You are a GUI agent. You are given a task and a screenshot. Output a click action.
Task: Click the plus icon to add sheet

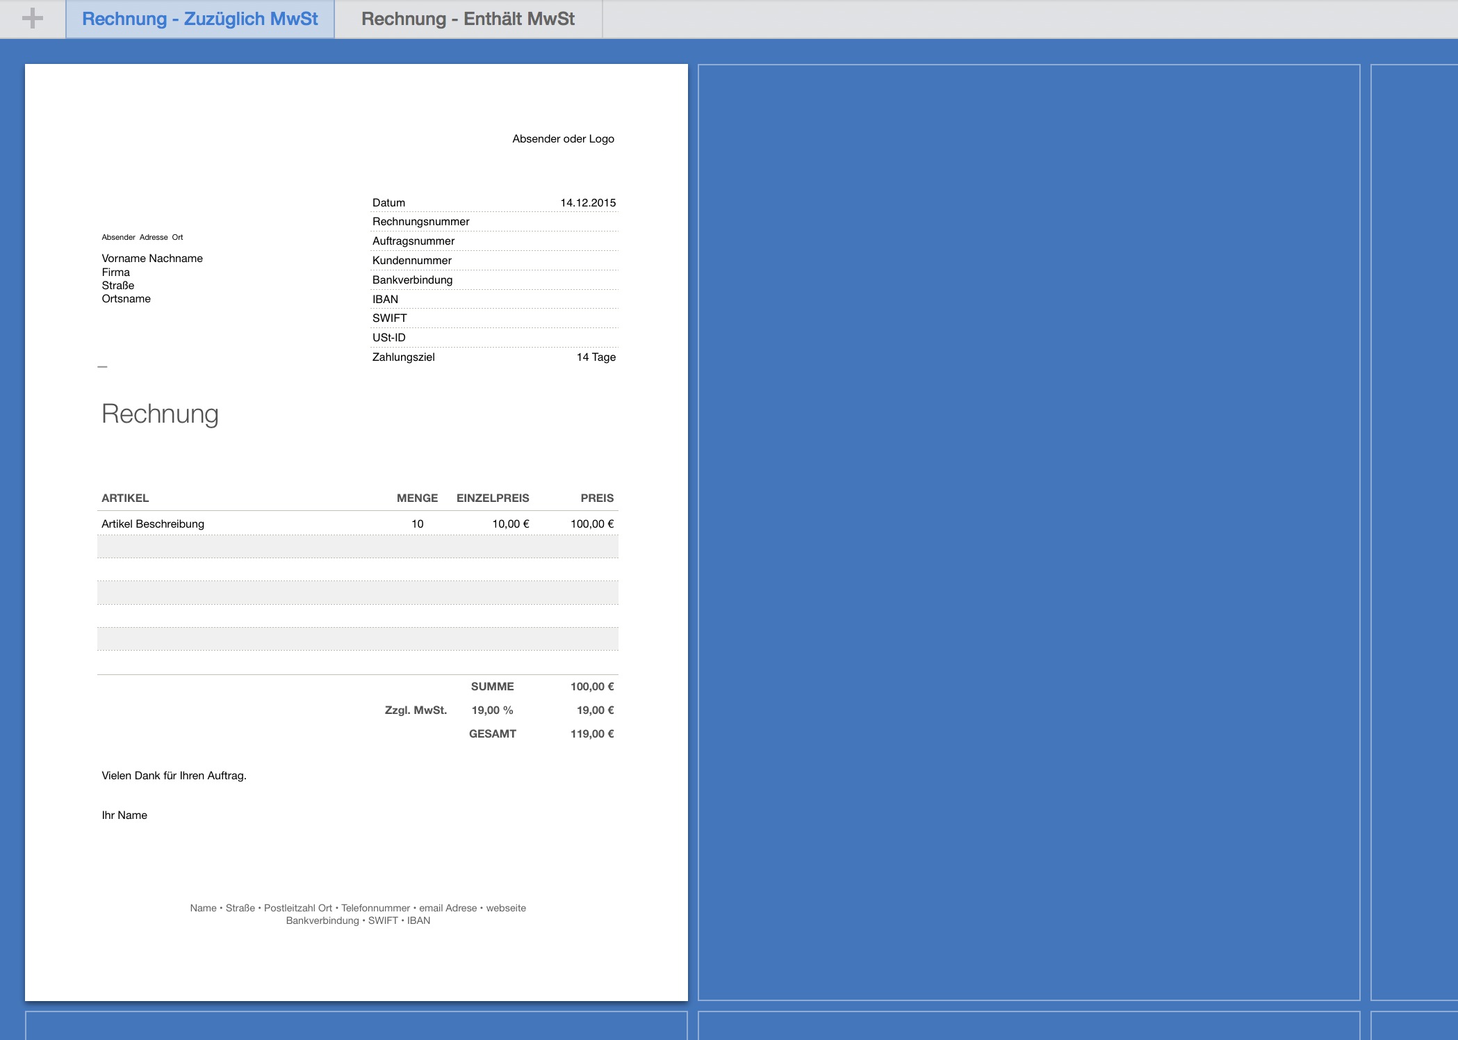(x=32, y=19)
